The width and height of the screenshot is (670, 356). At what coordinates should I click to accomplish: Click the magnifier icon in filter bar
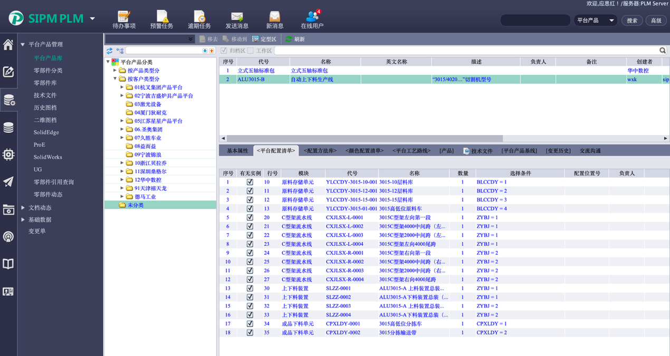coord(663,51)
